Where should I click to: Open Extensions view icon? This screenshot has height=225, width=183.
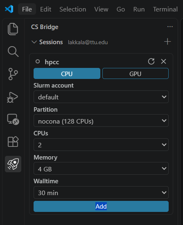[13, 142]
